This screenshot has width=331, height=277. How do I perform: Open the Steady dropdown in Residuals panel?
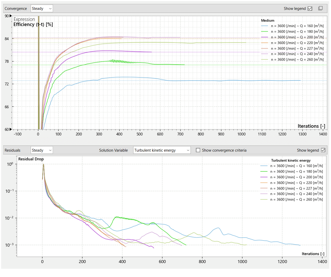(42, 150)
